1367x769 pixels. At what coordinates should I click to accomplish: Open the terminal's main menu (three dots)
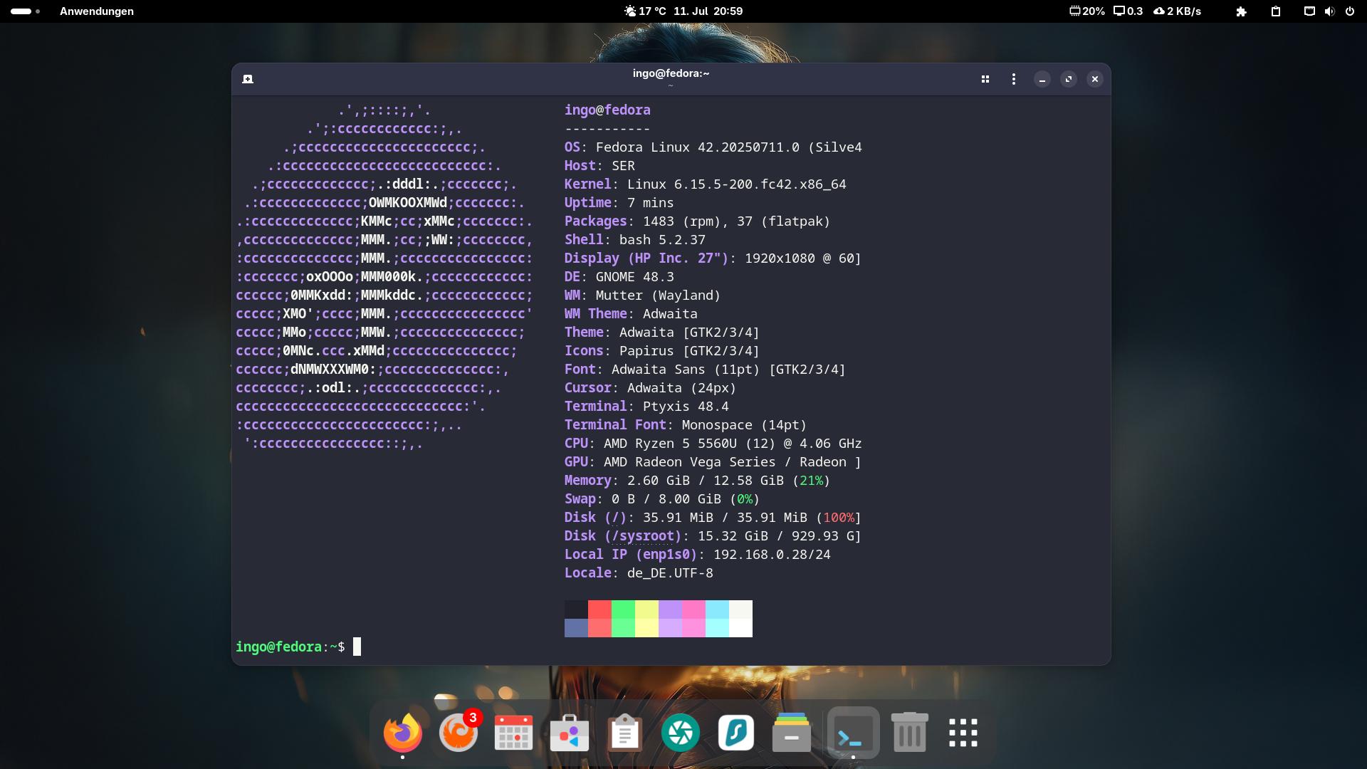(1013, 79)
